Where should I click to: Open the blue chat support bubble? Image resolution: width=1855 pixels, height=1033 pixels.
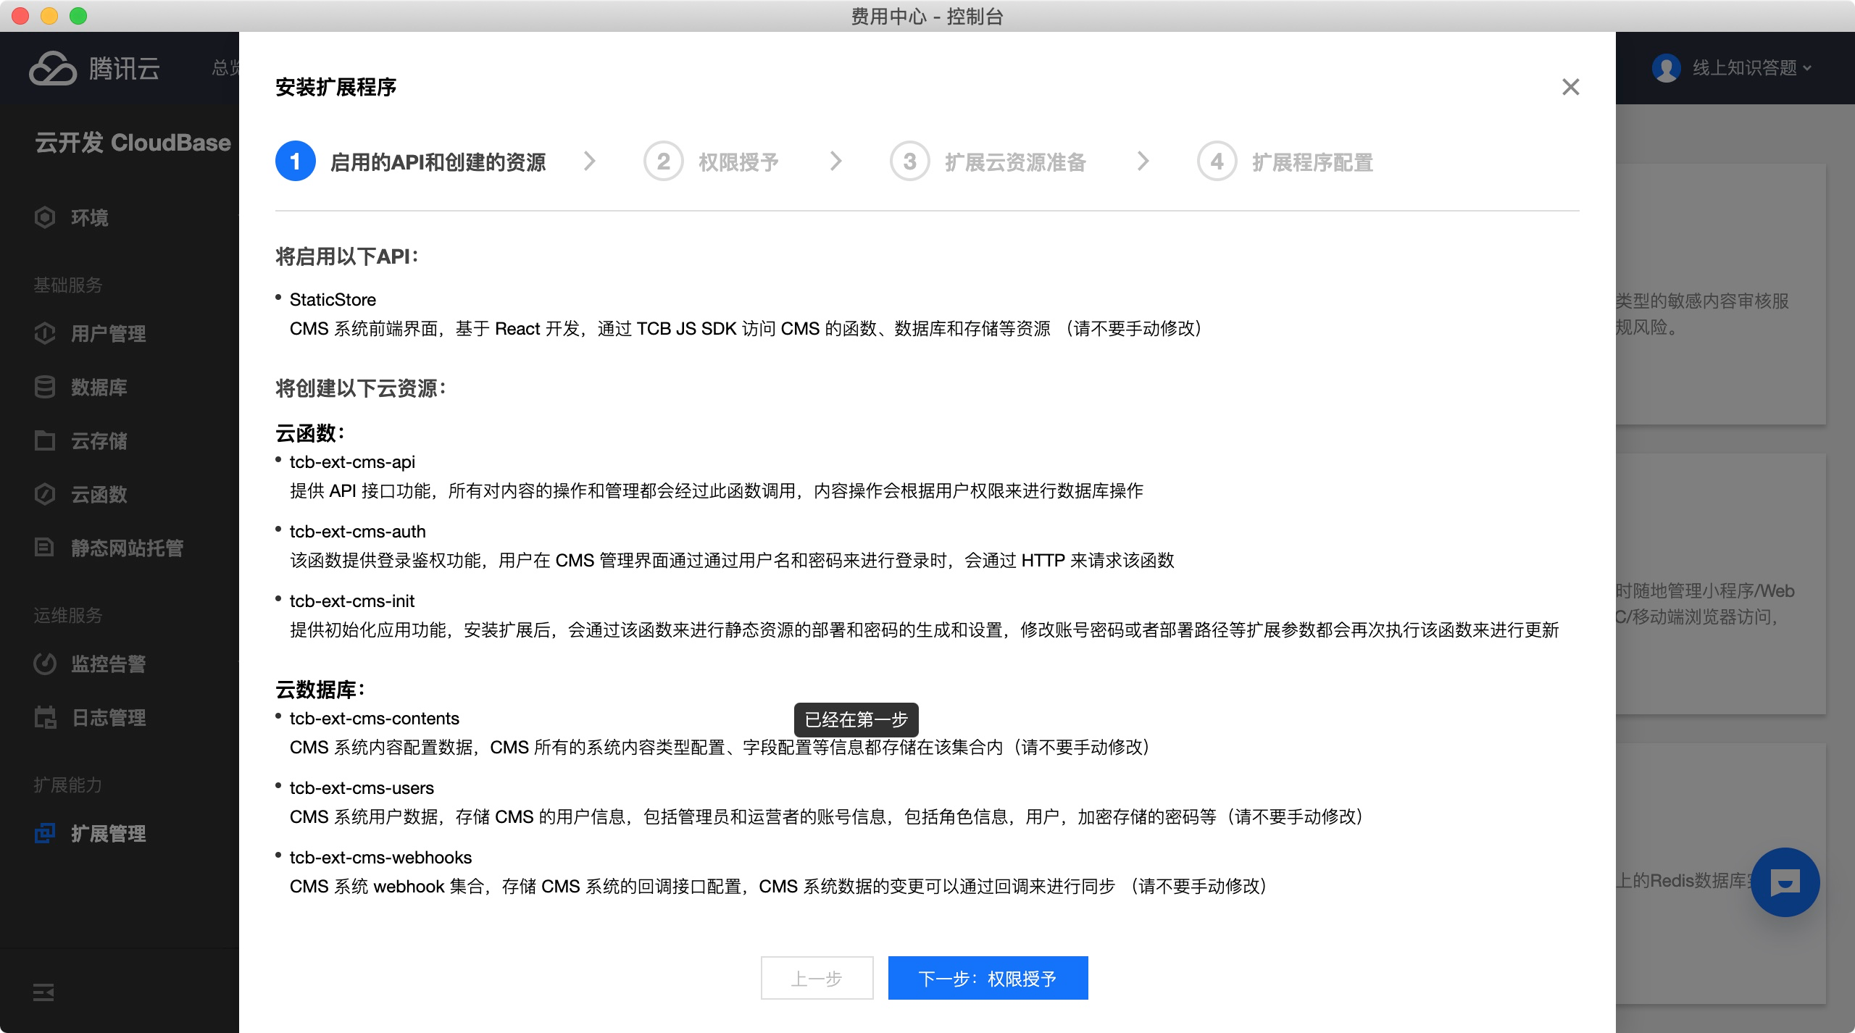[1785, 882]
